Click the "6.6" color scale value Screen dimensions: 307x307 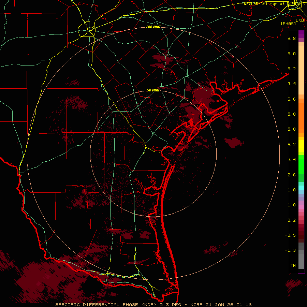pyautogui.click(x=292, y=99)
